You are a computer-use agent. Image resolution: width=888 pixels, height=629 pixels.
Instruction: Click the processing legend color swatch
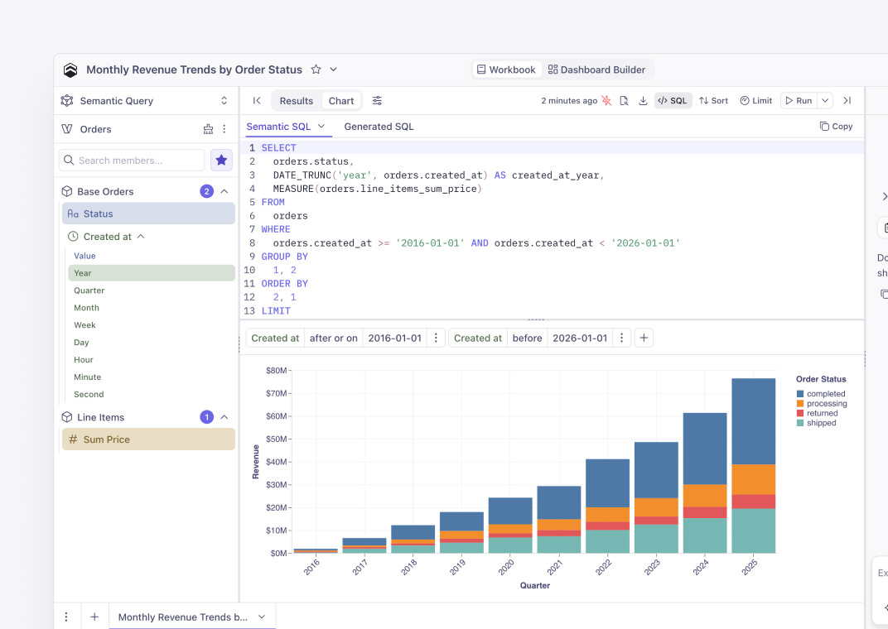coord(800,403)
